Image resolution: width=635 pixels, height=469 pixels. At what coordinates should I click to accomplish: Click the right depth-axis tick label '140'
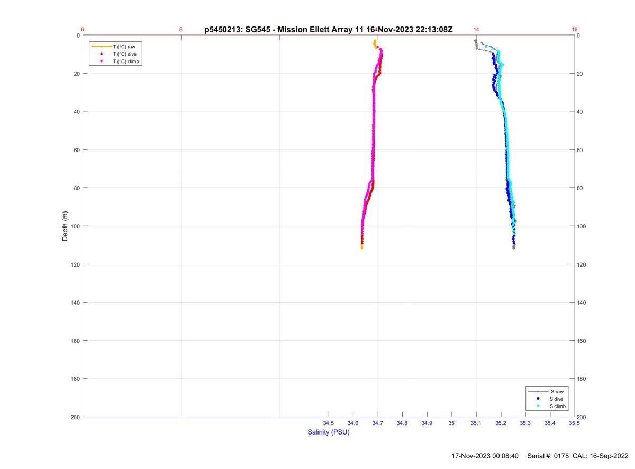click(x=582, y=303)
